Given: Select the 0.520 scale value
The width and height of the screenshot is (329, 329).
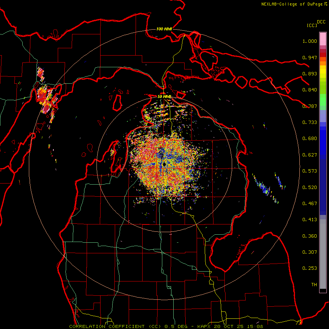Looking at the screenshot, I should coord(310,187).
